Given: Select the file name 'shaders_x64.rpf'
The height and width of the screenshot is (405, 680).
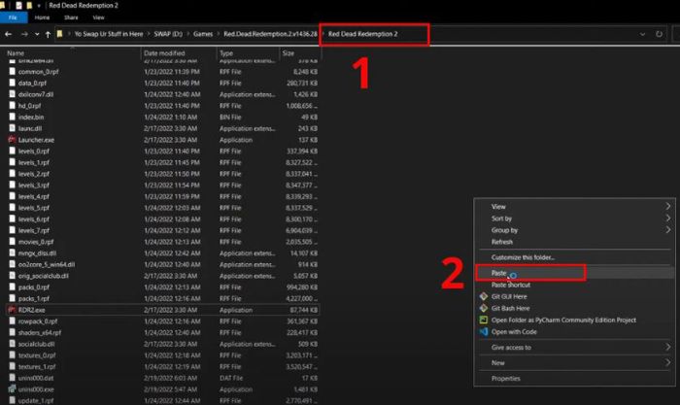Looking at the screenshot, I should 40,332.
